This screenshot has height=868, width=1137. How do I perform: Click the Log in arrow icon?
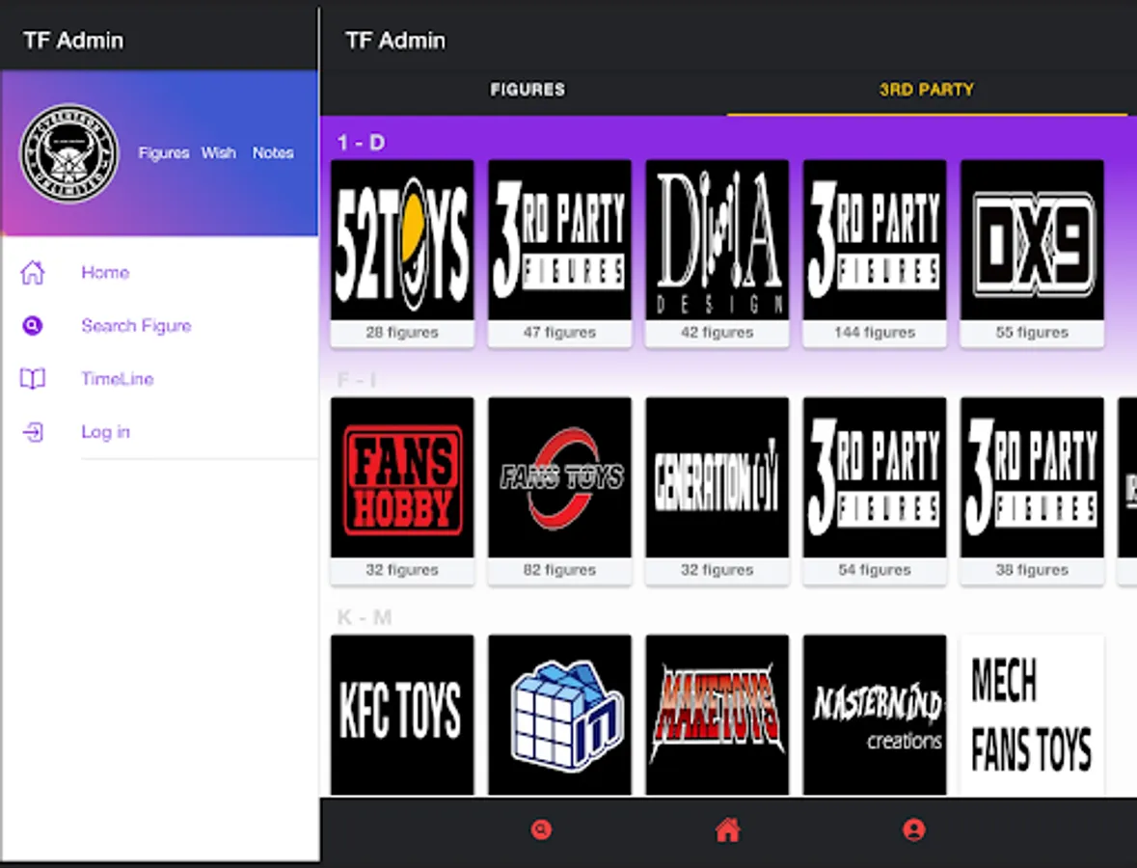point(33,432)
